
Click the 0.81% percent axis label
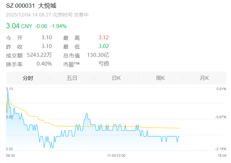[x=221, y=89]
